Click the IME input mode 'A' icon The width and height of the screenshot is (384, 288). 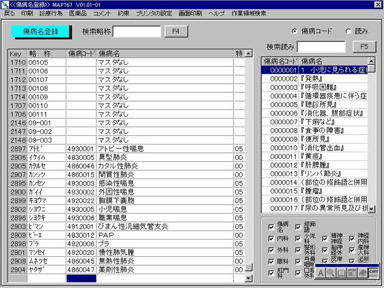coord(321,273)
